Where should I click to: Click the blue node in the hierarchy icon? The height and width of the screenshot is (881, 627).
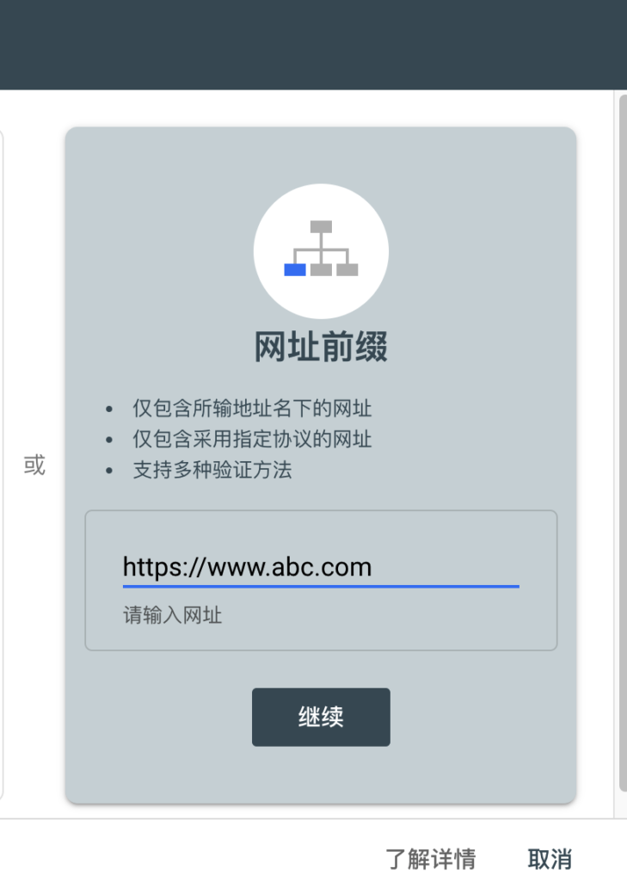[295, 269]
